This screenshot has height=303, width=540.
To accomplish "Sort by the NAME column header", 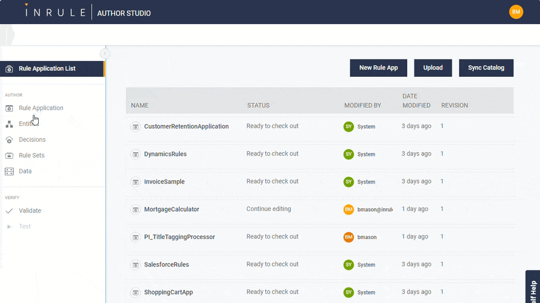I will point(139,105).
